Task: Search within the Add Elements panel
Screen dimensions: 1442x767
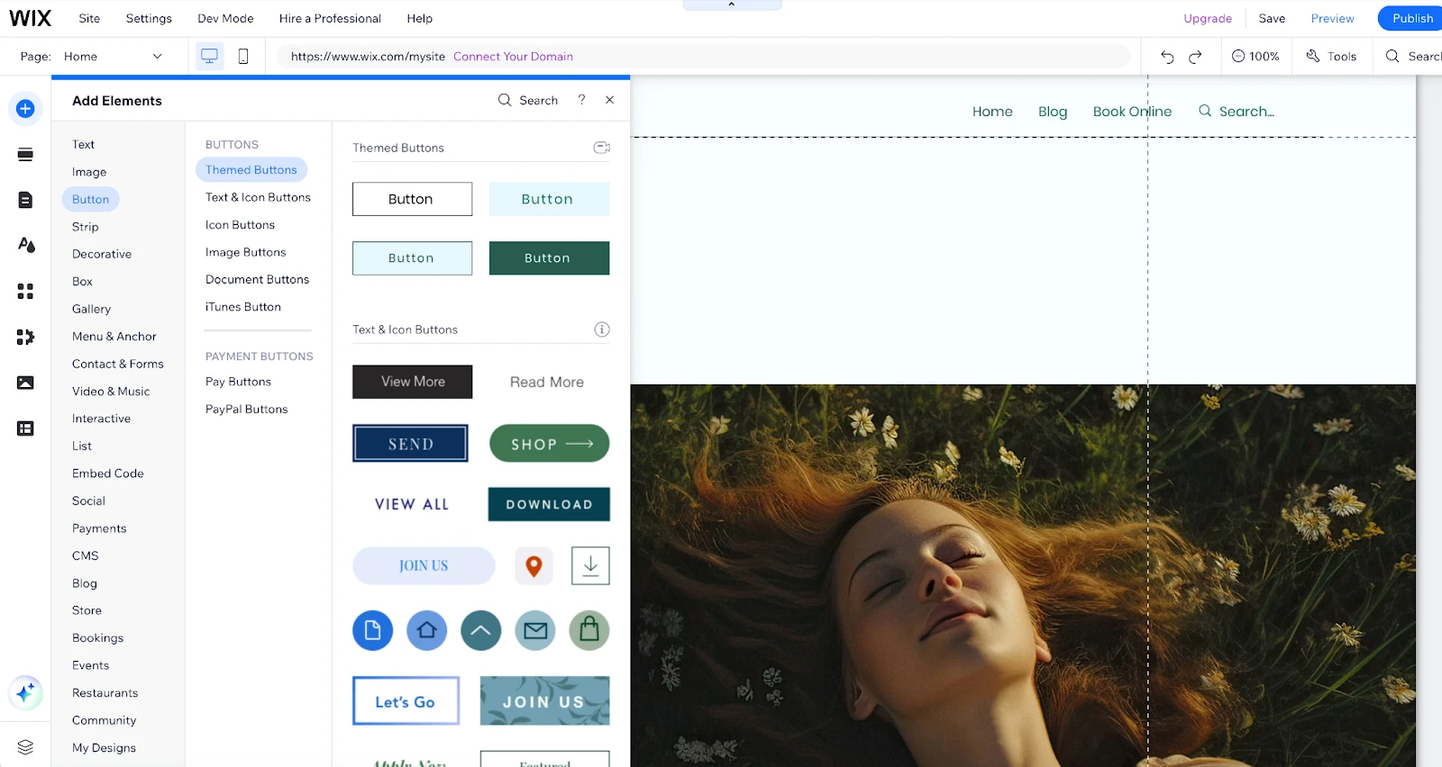Action: click(x=528, y=100)
